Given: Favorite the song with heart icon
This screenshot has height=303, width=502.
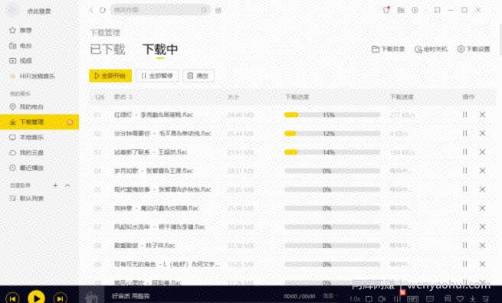Looking at the screenshot, I should 460,299.
